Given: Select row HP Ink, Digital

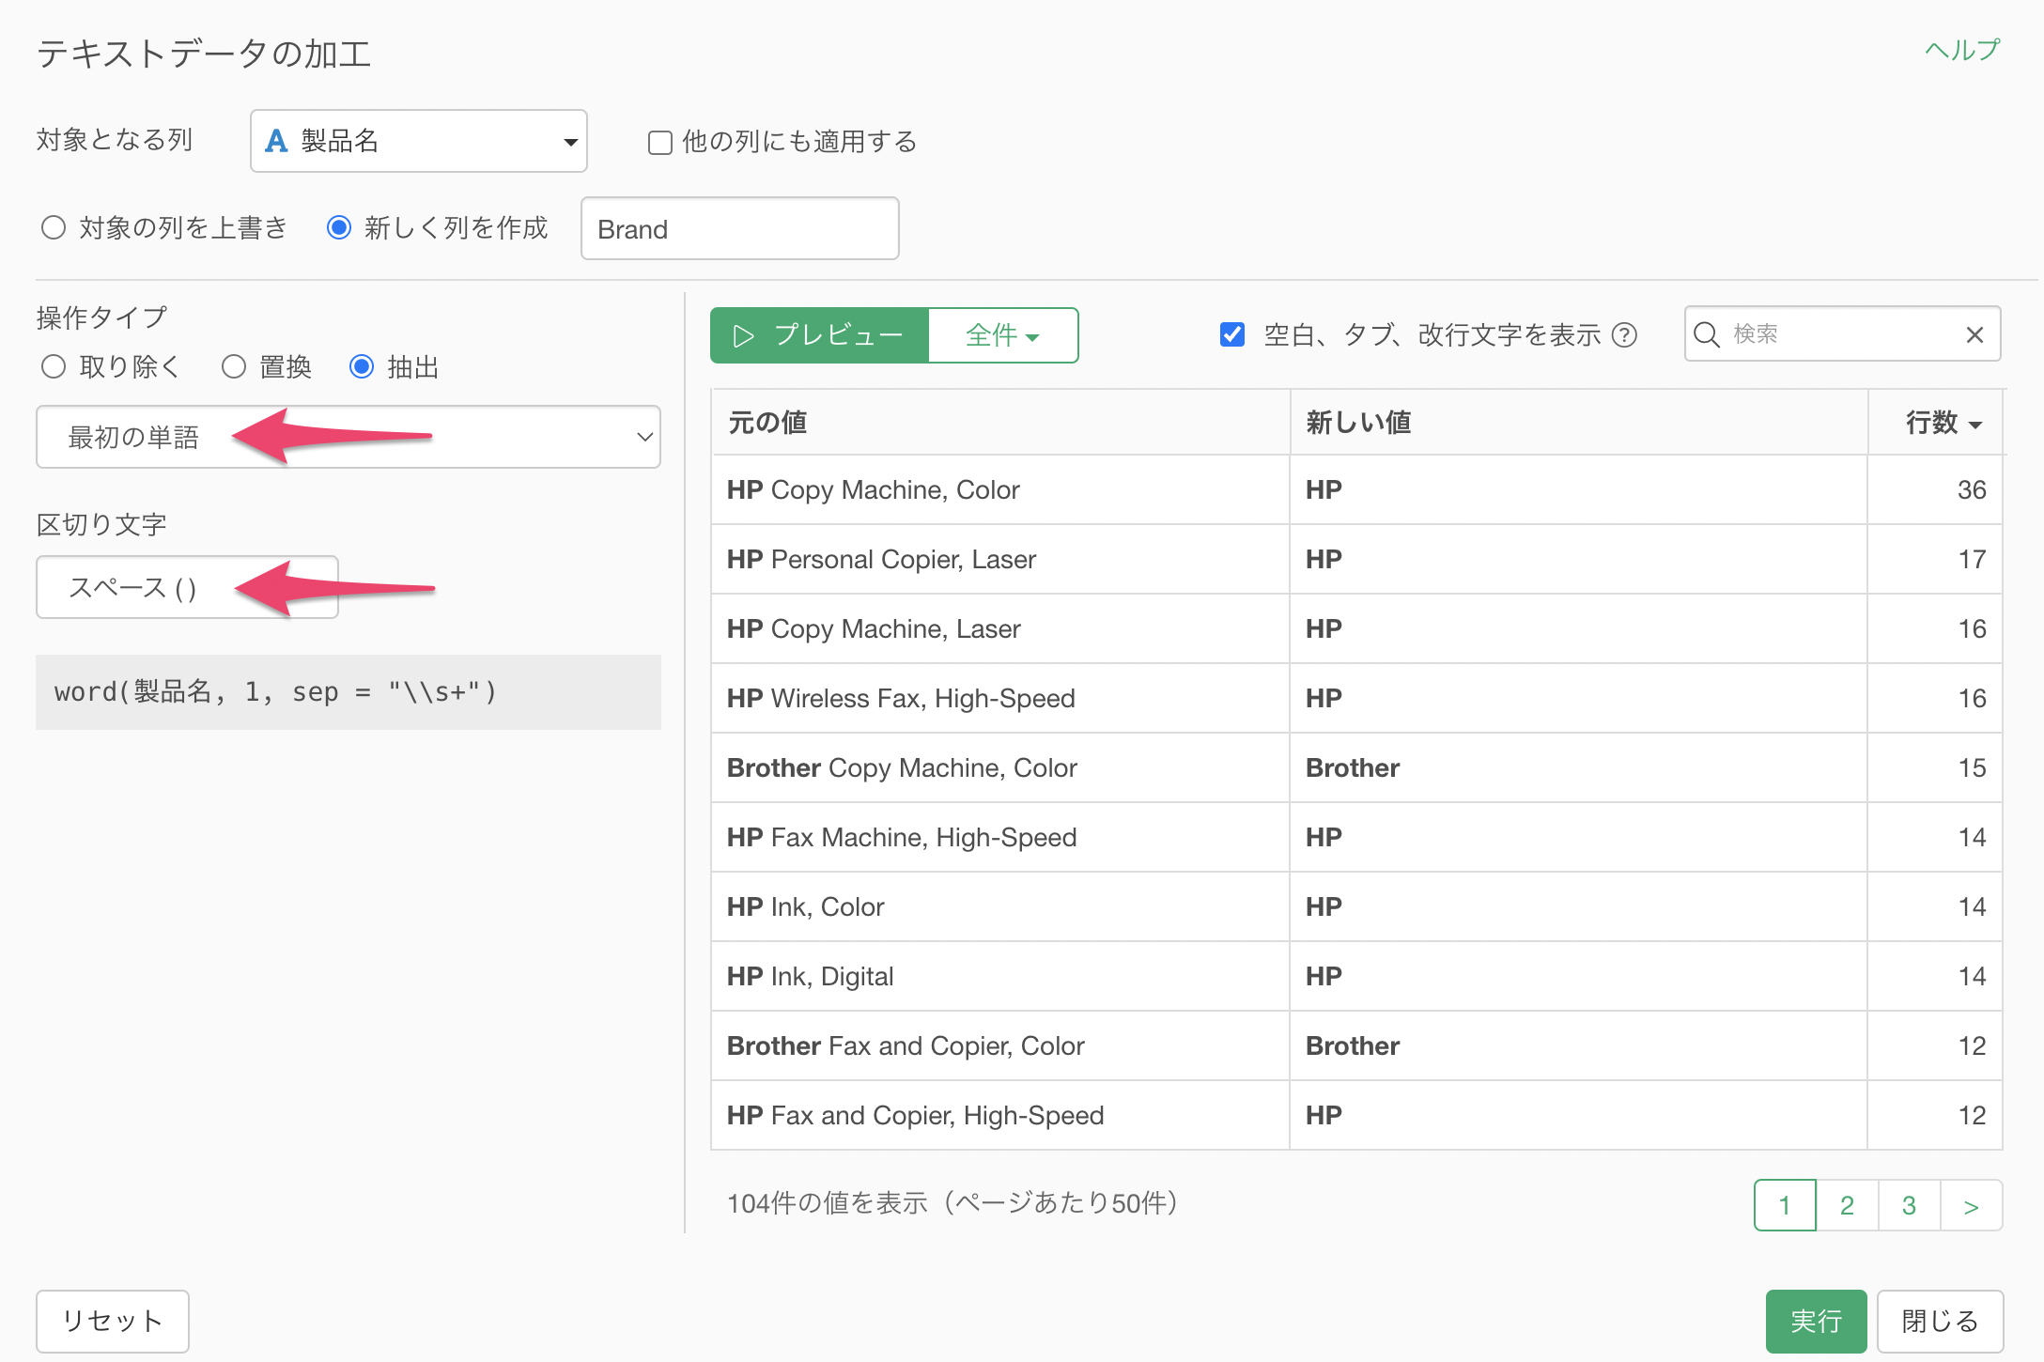Looking at the screenshot, I should click(1356, 977).
